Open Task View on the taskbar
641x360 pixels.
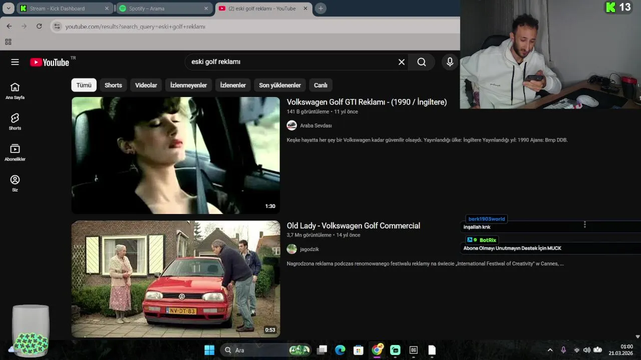click(x=322, y=350)
